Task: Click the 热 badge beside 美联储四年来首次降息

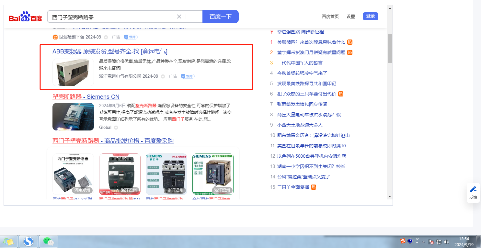Action: tap(350, 42)
